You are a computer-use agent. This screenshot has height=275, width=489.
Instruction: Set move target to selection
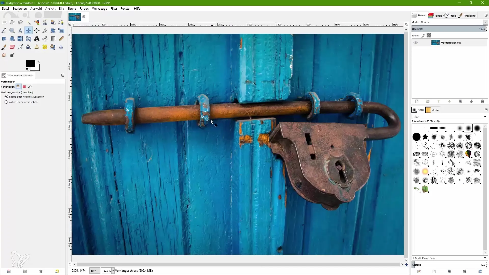[24, 87]
